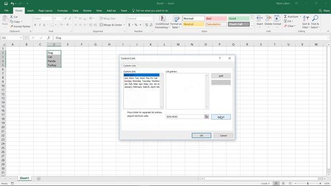Open the Clear command

(290, 26)
